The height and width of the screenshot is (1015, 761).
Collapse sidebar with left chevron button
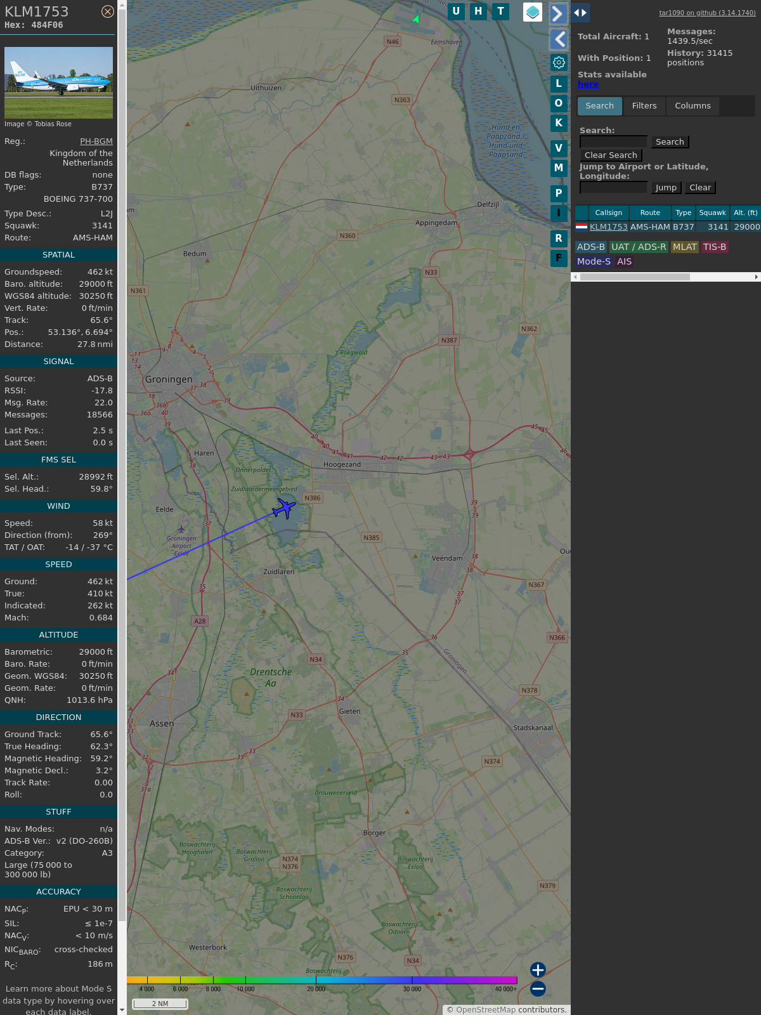tap(558, 39)
